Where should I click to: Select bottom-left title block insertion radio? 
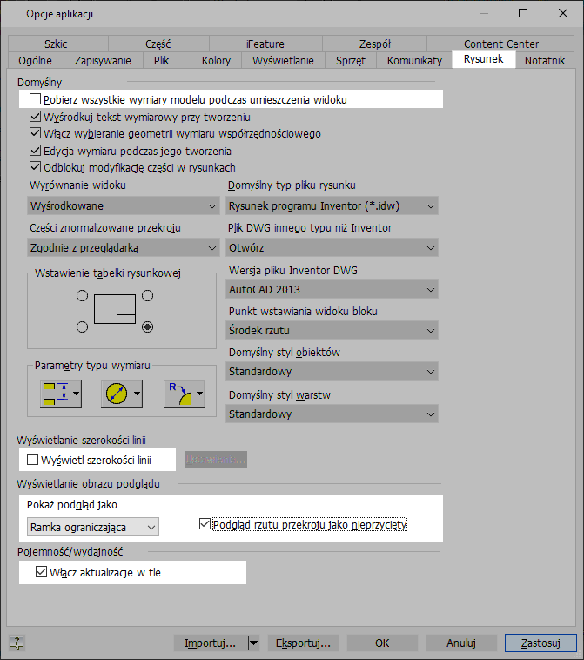[x=82, y=327]
